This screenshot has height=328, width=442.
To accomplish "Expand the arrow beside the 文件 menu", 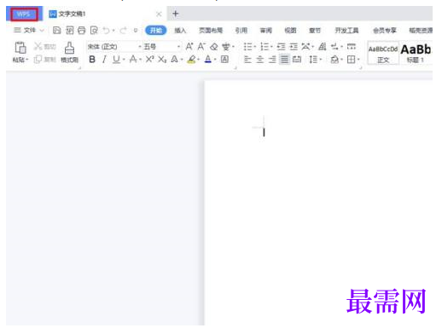I will 42,30.
